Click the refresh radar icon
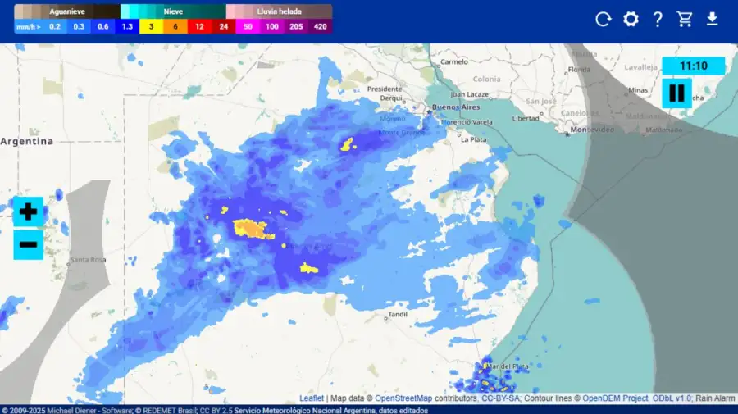The image size is (738, 414). tap(603, 20)
